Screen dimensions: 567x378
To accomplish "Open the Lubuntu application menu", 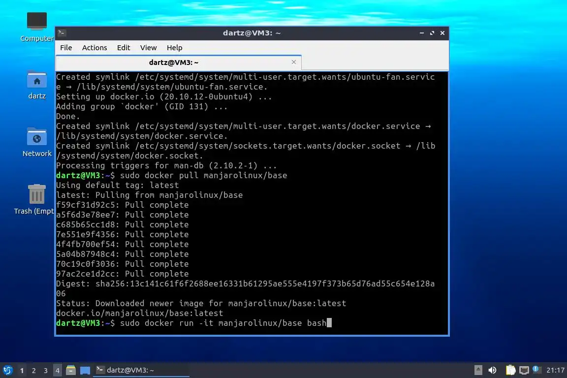I will [7, 370].
